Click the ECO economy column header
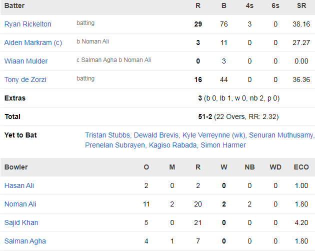 (301, 167)
